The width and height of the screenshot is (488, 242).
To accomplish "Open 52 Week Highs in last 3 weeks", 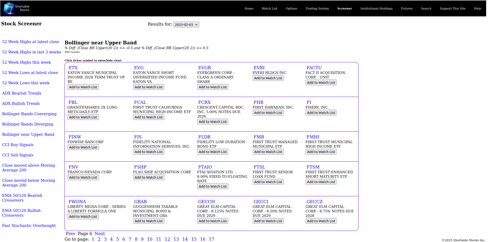I will 31,52.
